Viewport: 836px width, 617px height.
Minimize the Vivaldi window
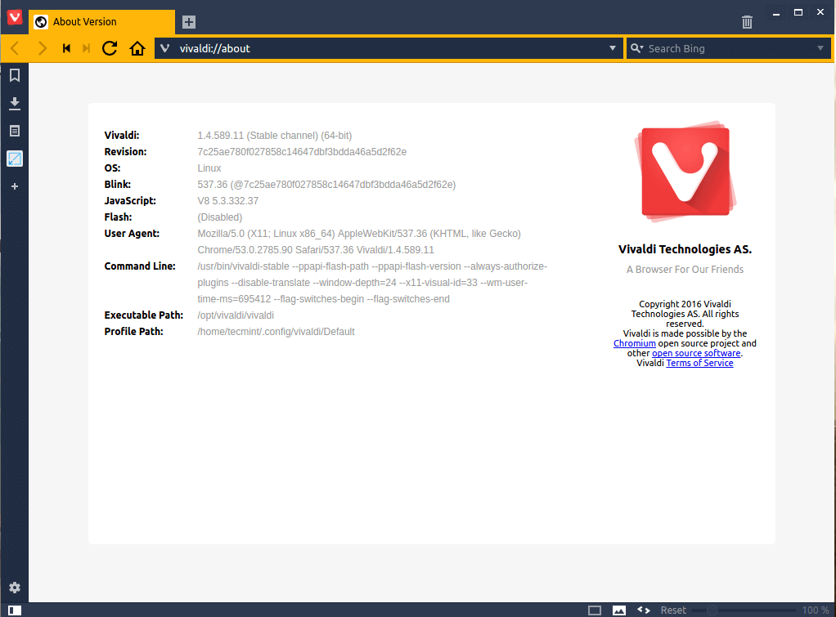coord(776,13)
